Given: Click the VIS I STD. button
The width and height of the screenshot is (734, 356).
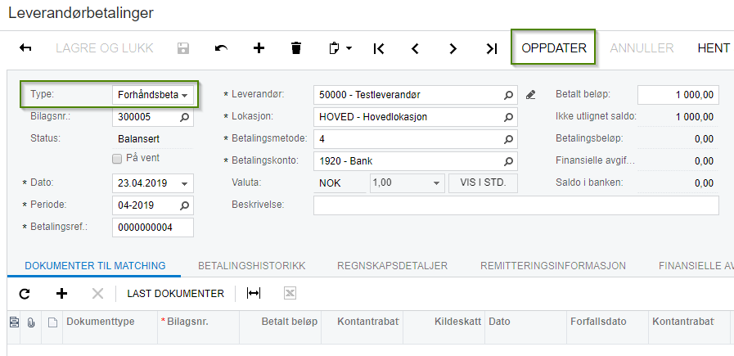Looking at the screenshot, I should coord(483,183).
